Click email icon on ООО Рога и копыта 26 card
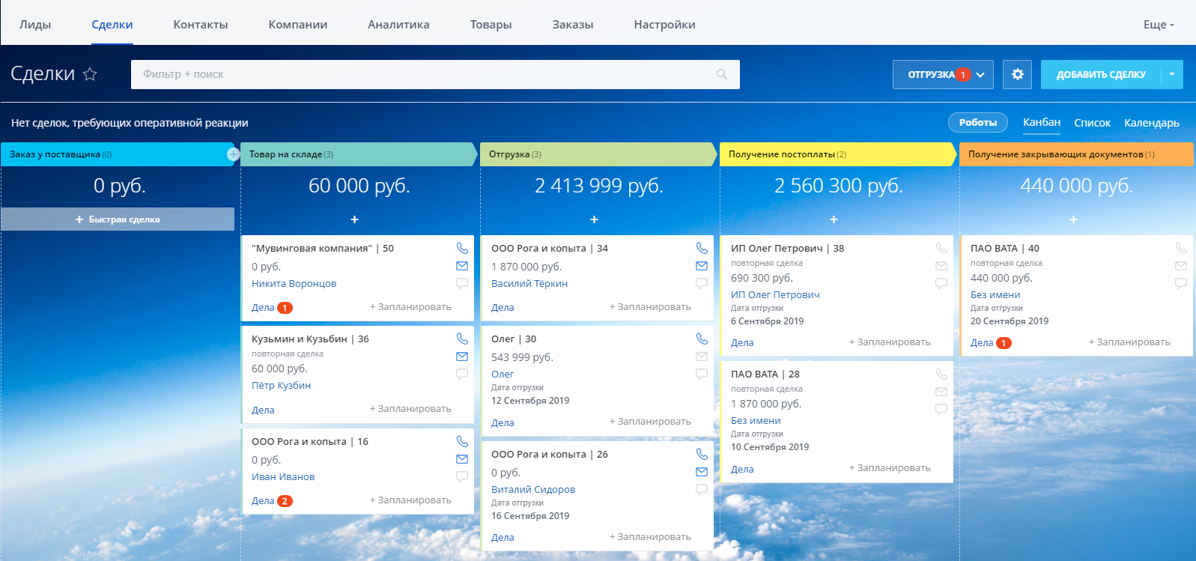This screenshot has width=1196, height=561. [702, 472]
